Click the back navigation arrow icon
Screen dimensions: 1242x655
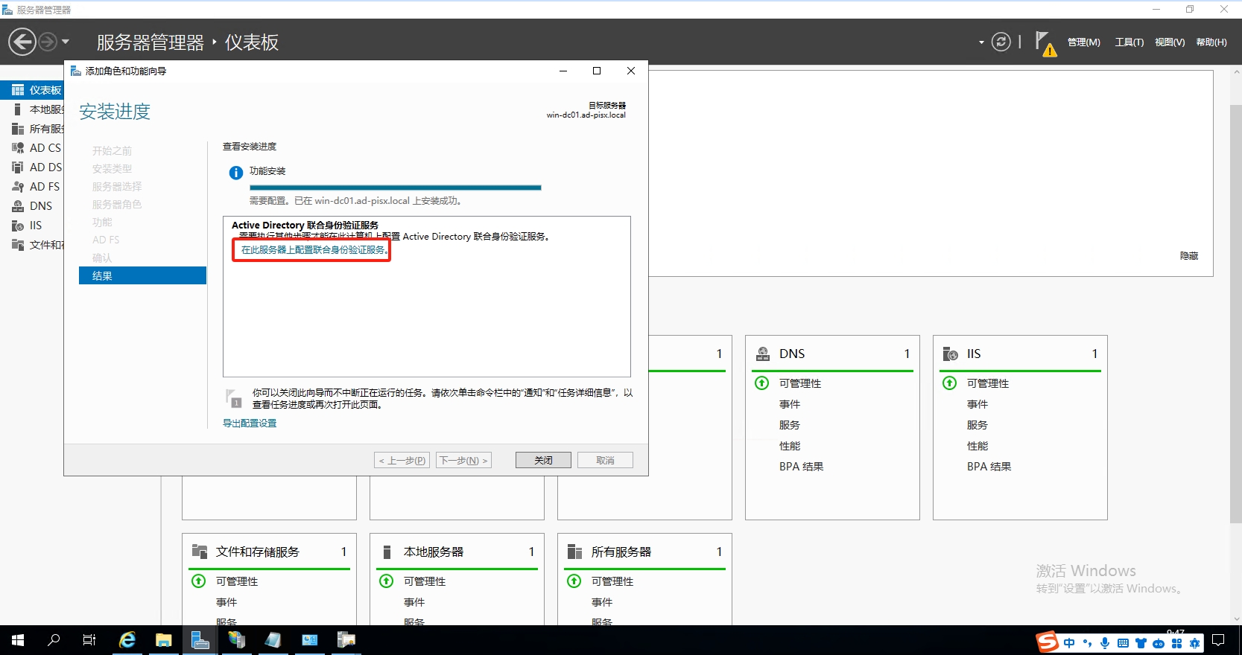coord(22,42)
